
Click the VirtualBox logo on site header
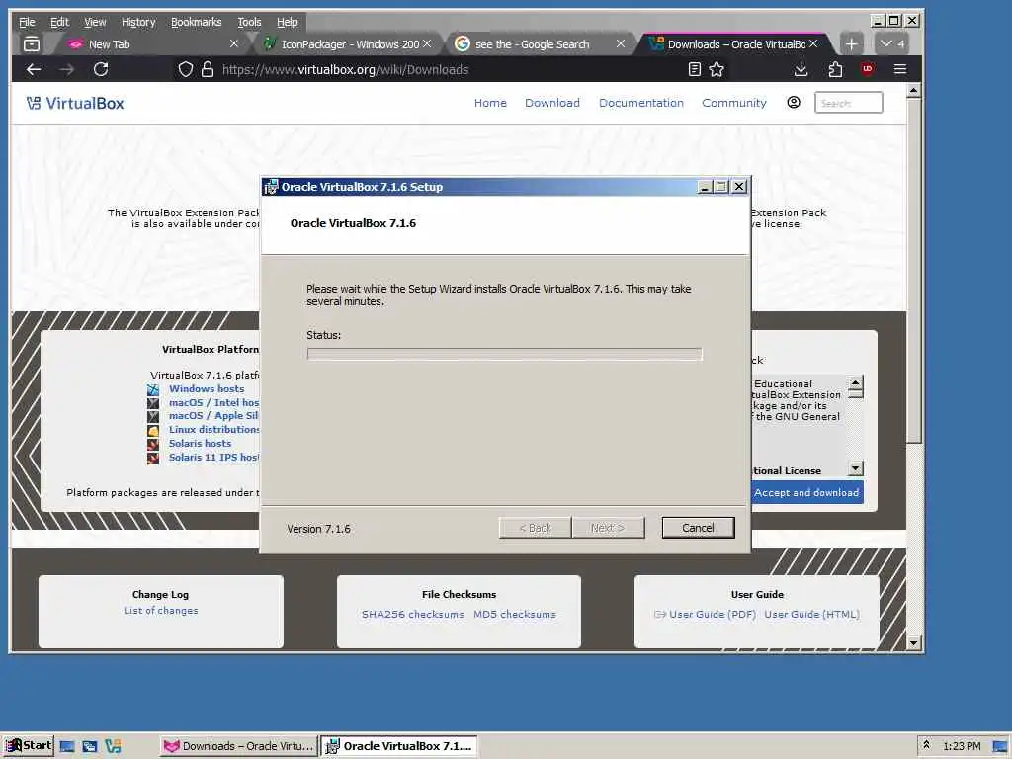pyautogui.click(x=75, y=103)
